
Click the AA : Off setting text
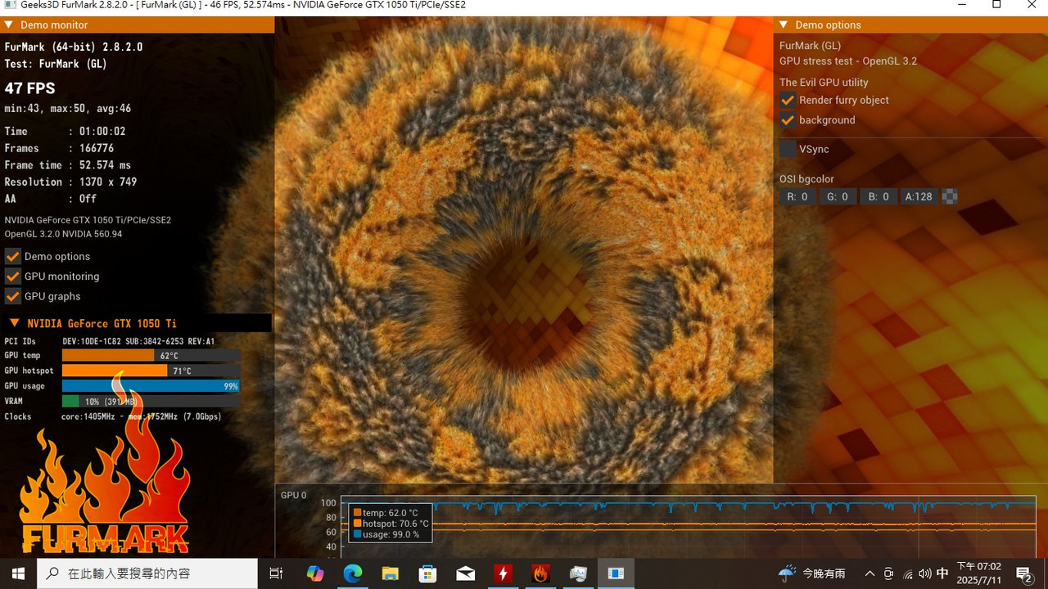pyautogui.click(x=51, y=199)
